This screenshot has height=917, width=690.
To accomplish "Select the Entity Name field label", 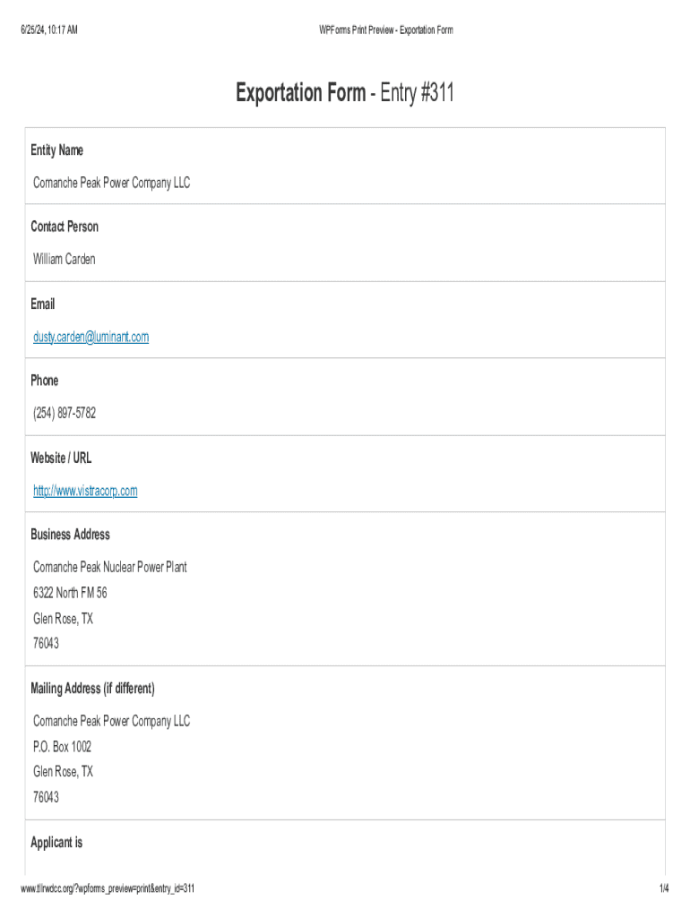I will (56, 150).
